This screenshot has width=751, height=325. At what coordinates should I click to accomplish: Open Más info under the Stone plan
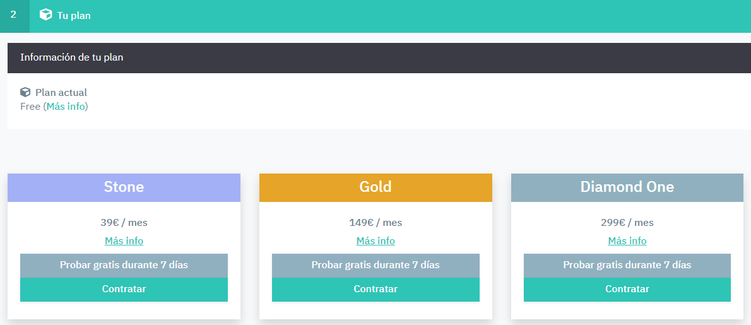(124, 241)
